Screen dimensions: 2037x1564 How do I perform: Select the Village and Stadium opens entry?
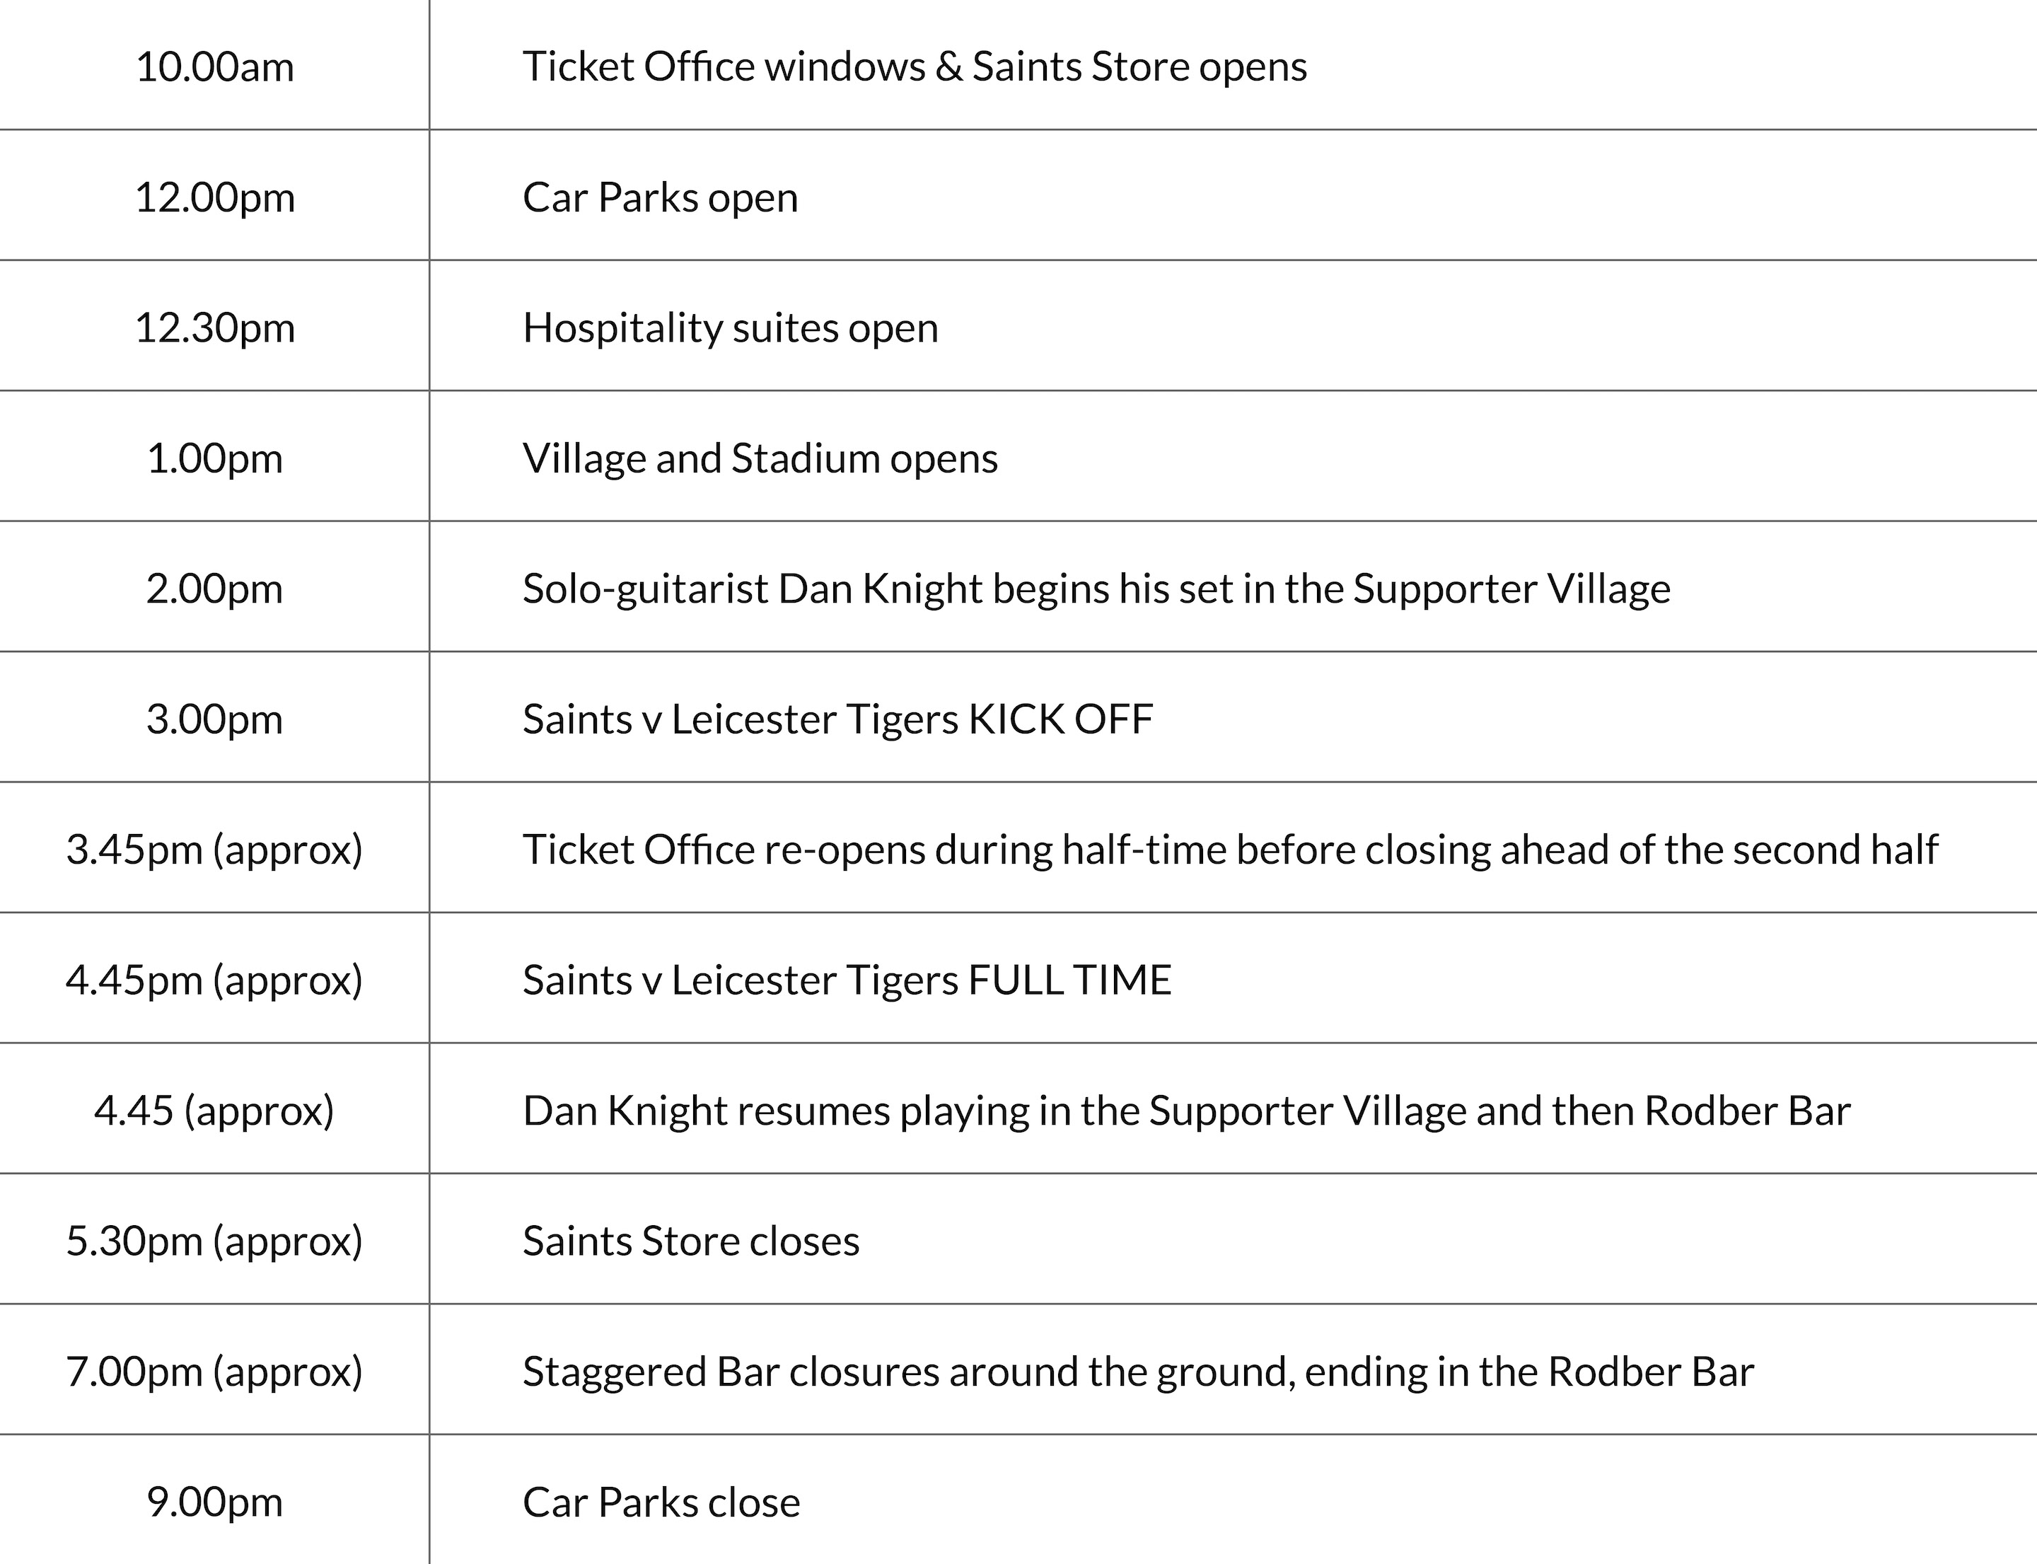pos(760,458)
